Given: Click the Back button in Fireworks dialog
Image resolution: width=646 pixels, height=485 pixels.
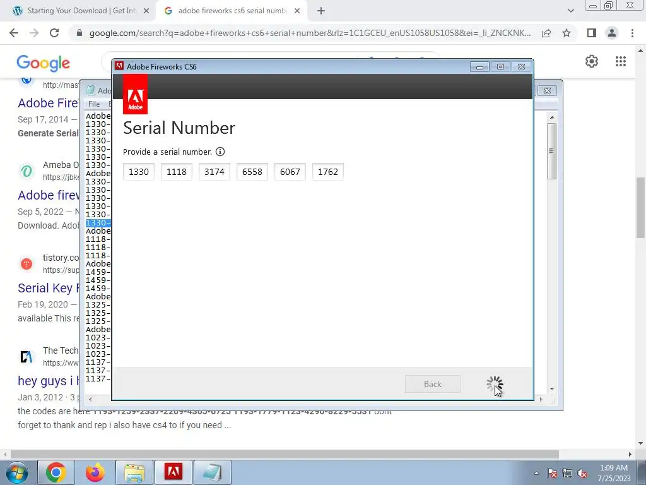Looking at the screenshot, I should pyautogui.click(x=433, y=384).
